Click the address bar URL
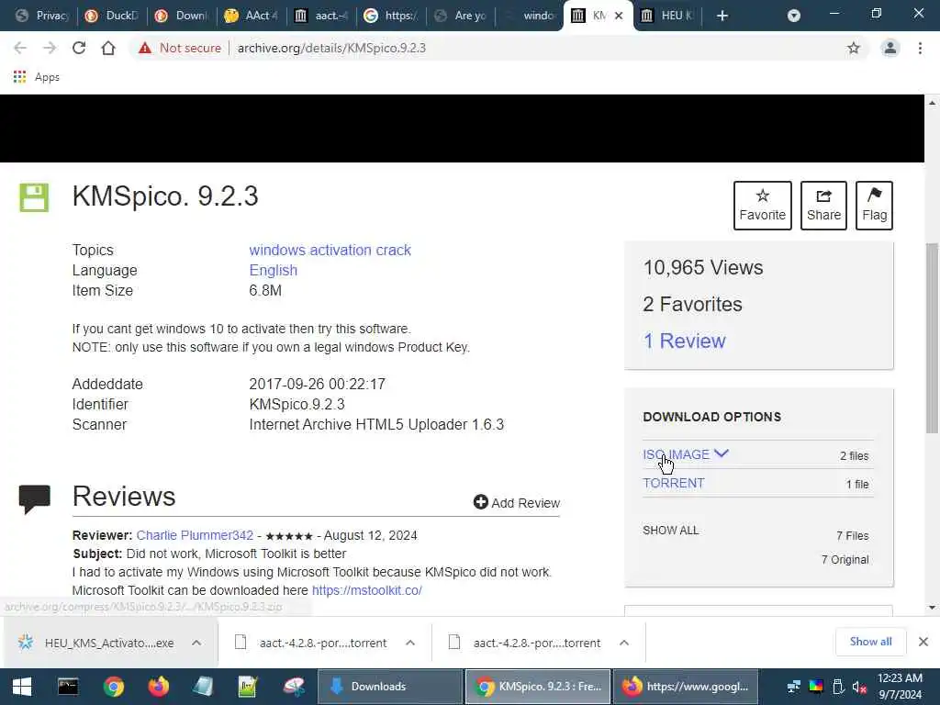Screen dimensions: 940x705 [x=331, y=48]
